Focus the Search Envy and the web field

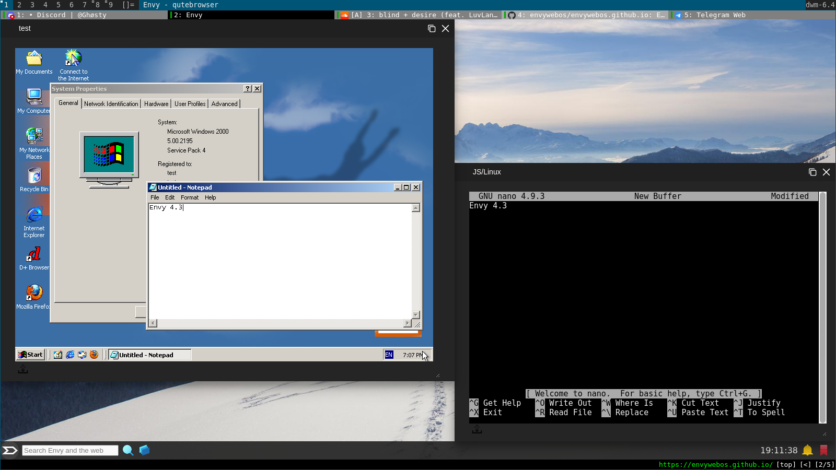point(70,450)
